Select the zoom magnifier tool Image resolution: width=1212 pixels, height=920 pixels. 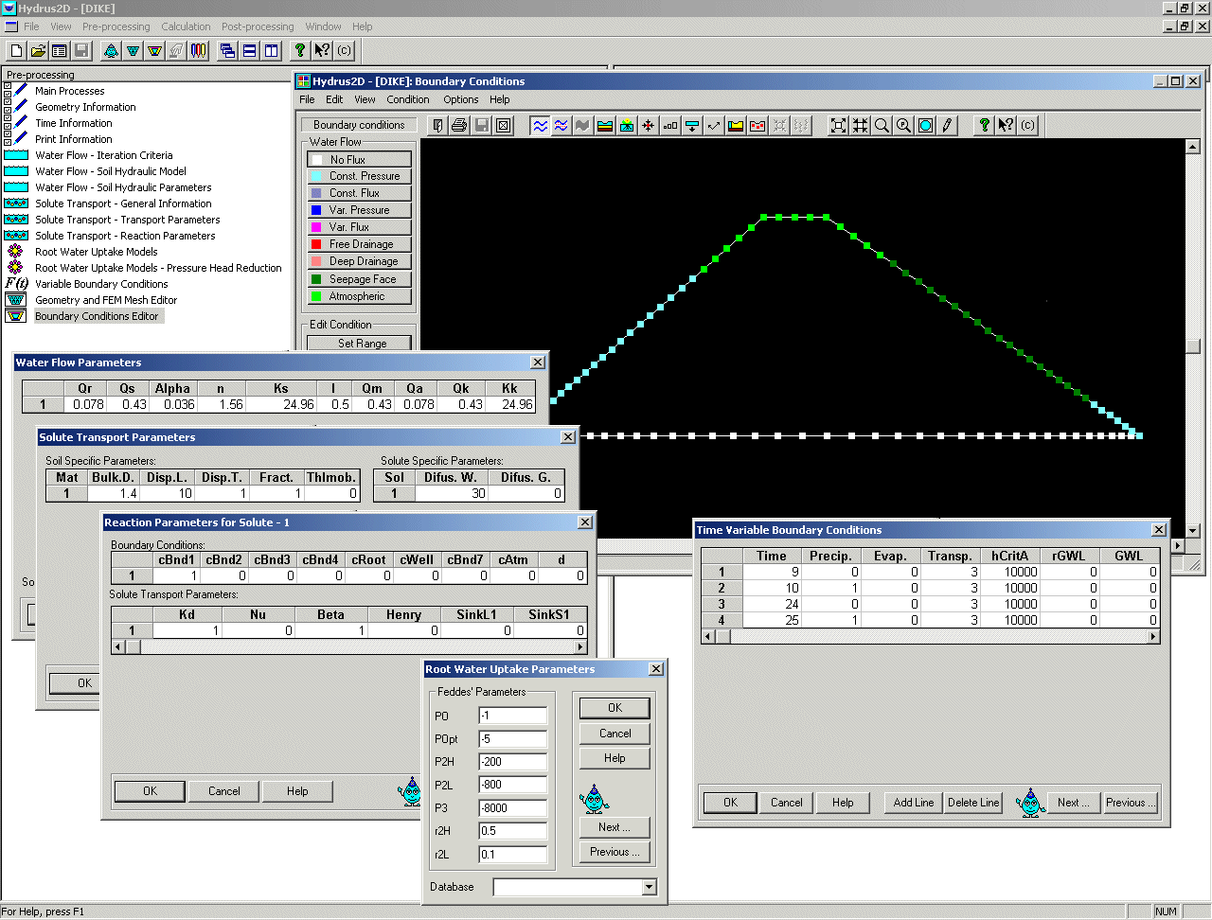pos(882,125)
